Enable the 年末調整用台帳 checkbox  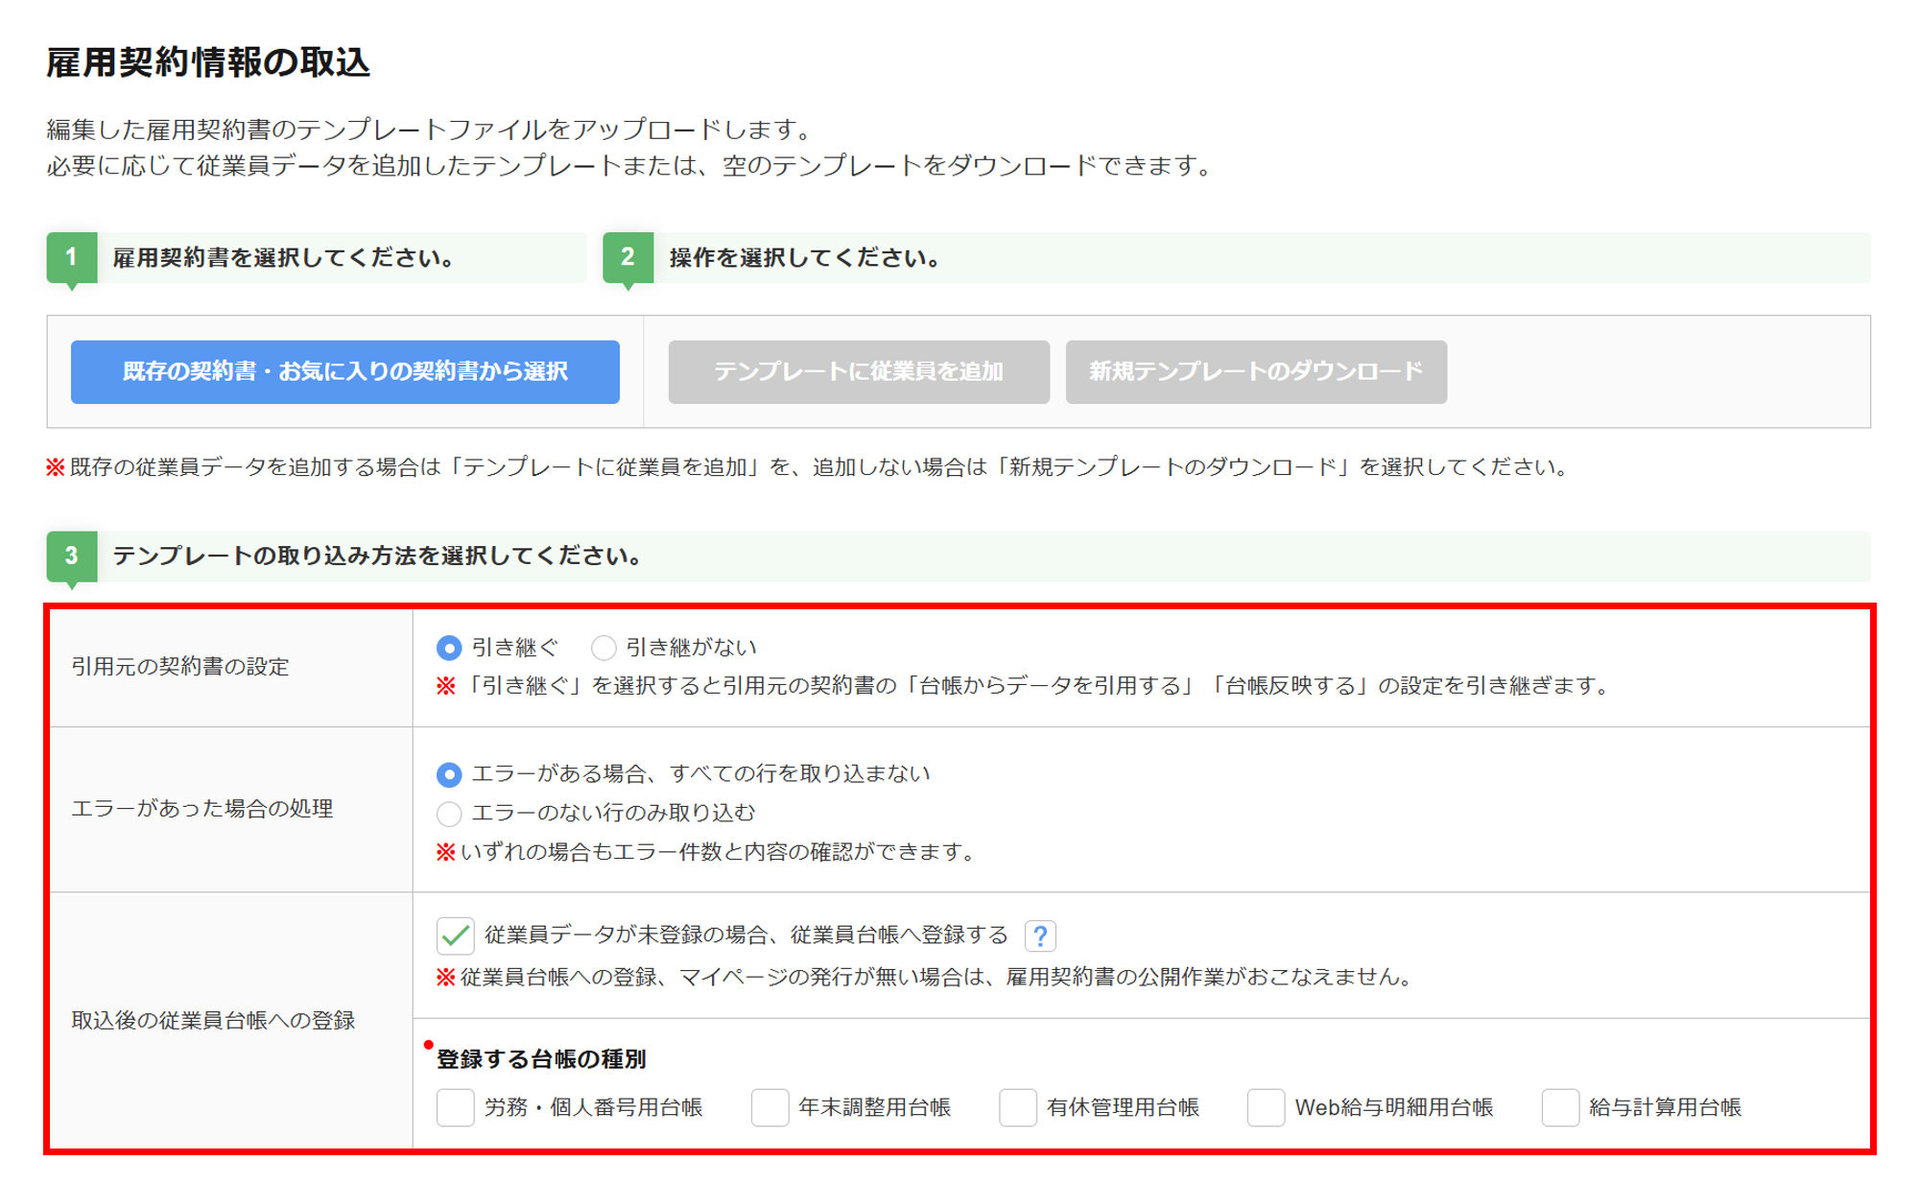click(x=770, y=1107)
